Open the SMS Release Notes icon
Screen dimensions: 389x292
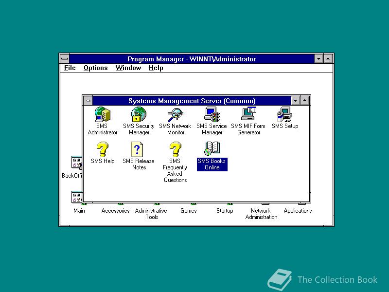coord(137,149)
